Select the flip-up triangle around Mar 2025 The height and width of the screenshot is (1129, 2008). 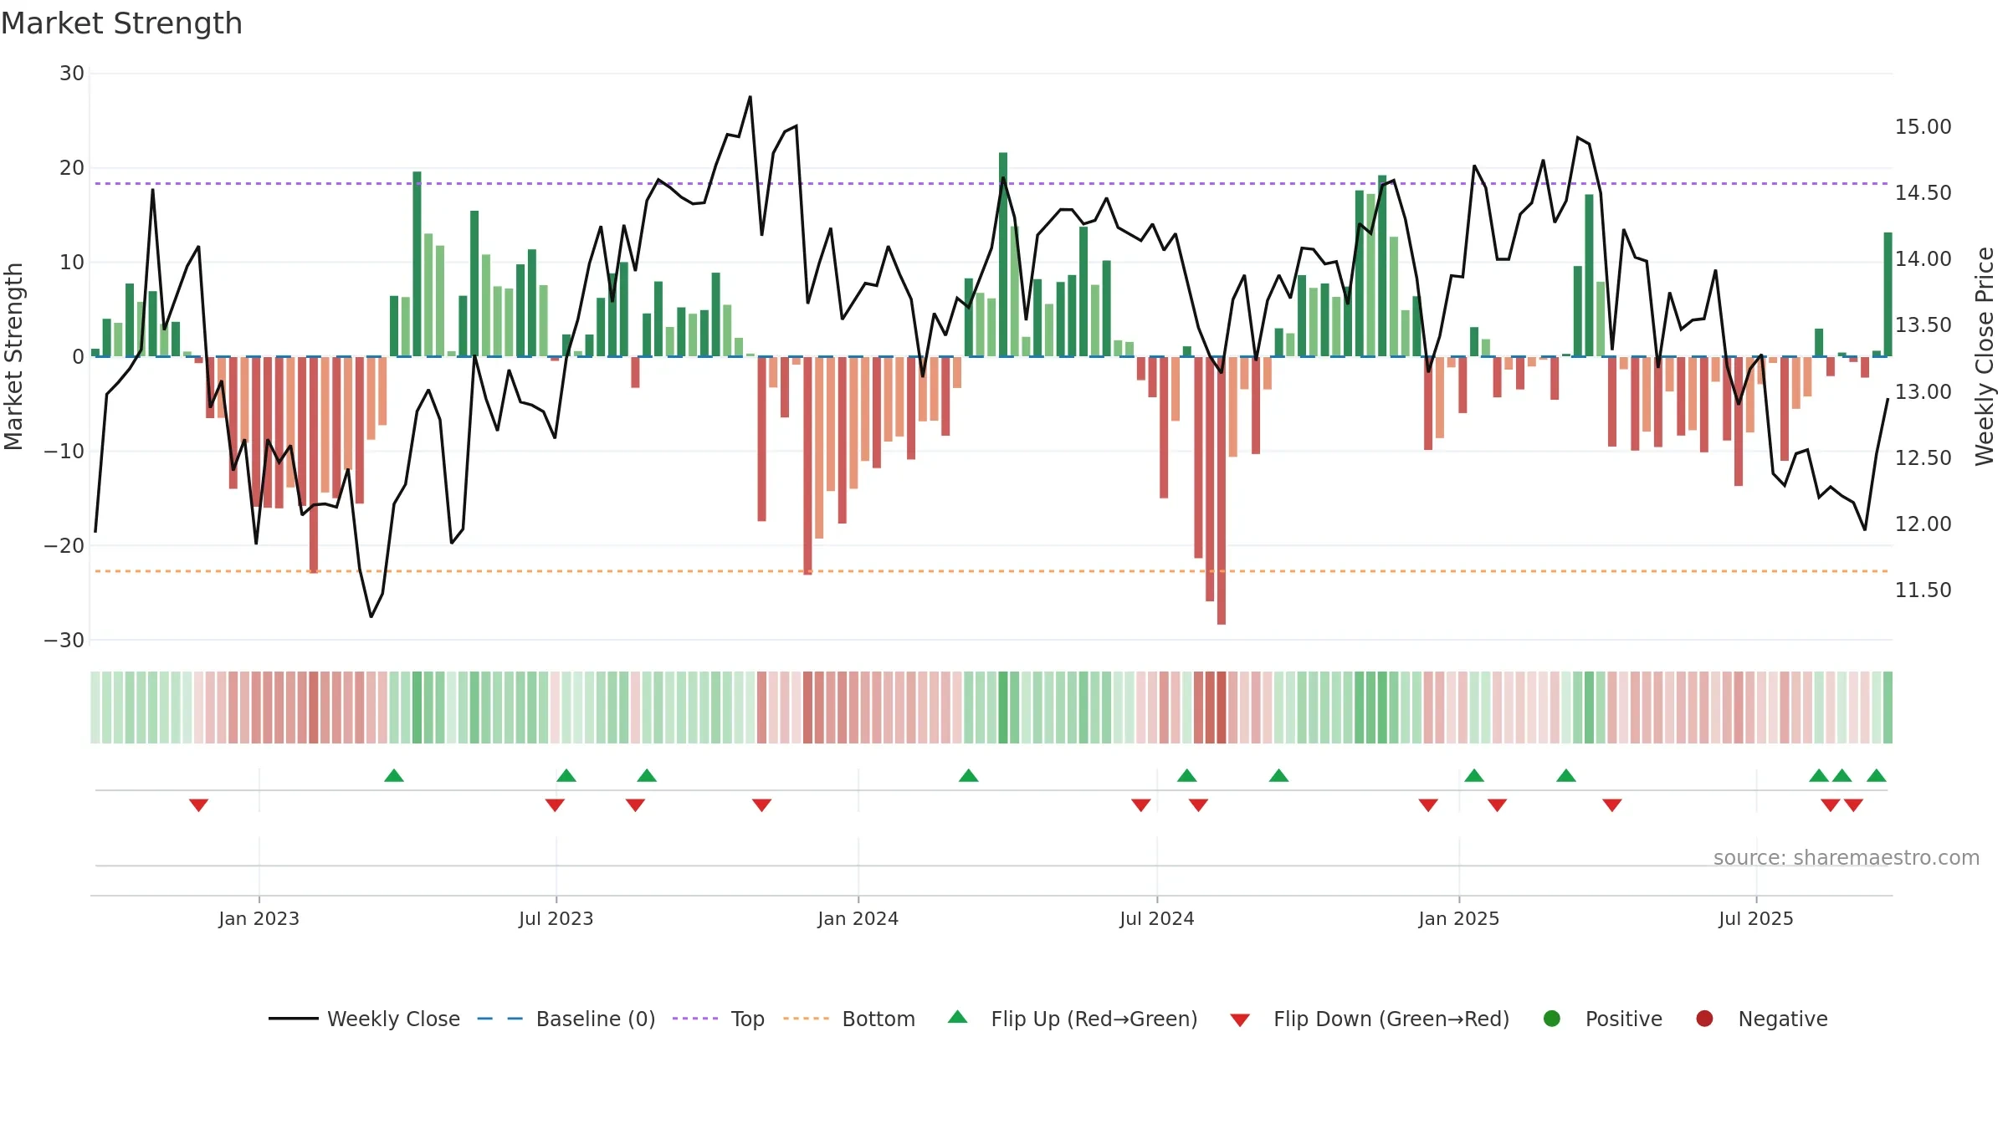[x=1566, y=775]
